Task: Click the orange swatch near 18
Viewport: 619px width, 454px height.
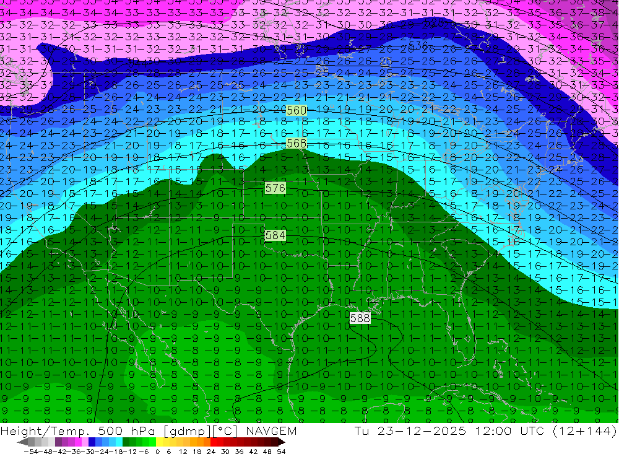Action: pyautogui.click(x=201, y=442)
